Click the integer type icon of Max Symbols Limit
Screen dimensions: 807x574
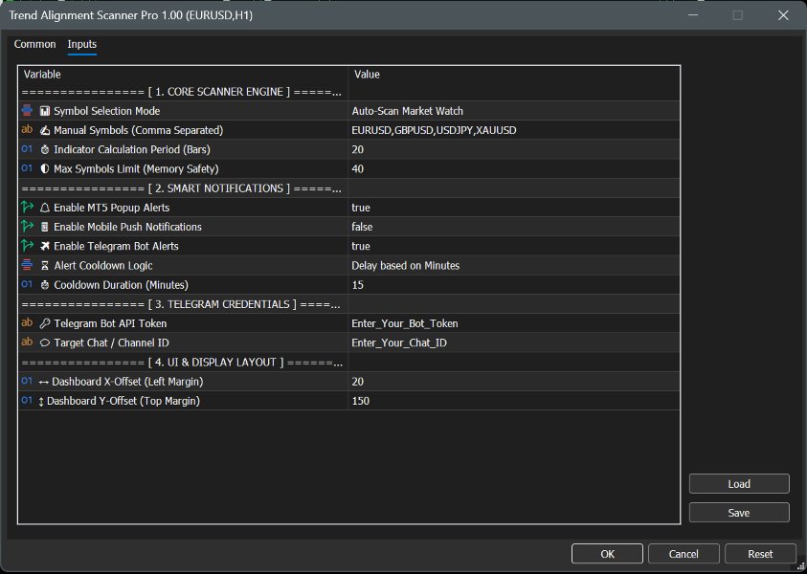tap(27, 168)
